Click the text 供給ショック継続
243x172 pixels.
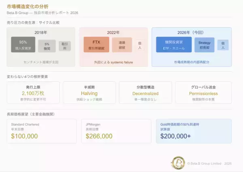[x=89, y=100]
